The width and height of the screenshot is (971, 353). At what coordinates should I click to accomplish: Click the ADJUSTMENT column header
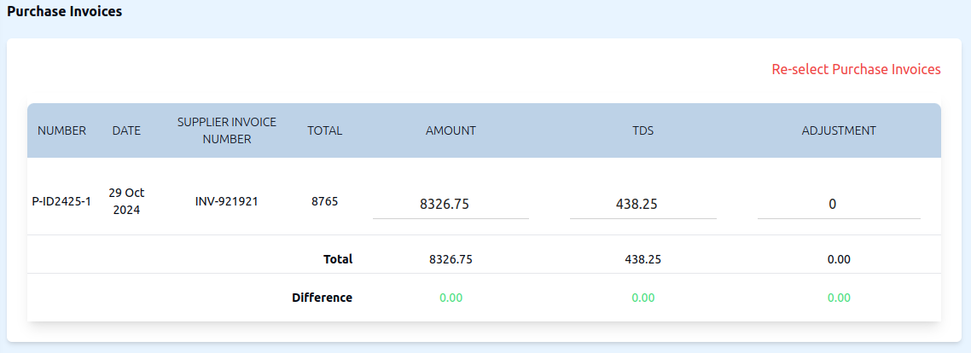coord(838,130)
